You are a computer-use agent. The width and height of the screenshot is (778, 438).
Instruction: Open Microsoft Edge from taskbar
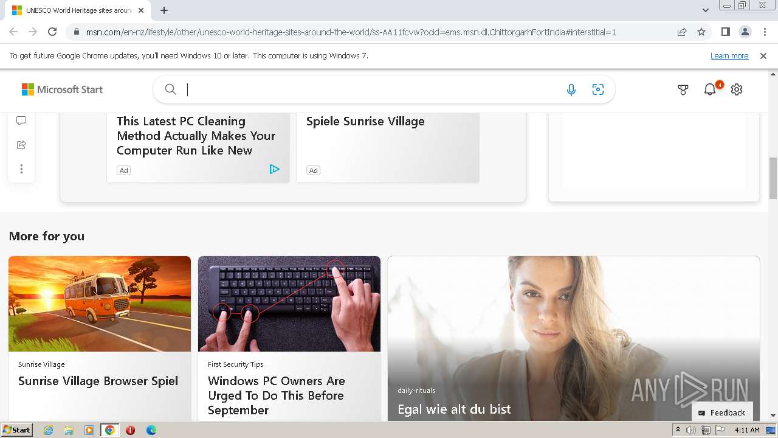151,430
